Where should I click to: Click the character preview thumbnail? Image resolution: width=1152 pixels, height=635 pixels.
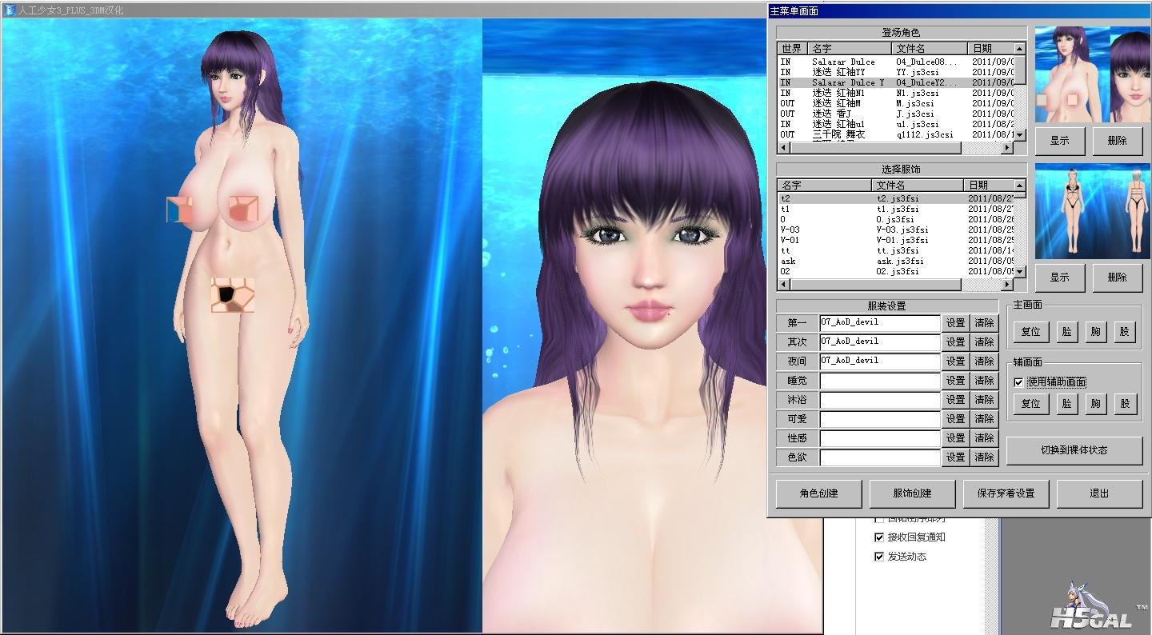[x=1092, y=74]
